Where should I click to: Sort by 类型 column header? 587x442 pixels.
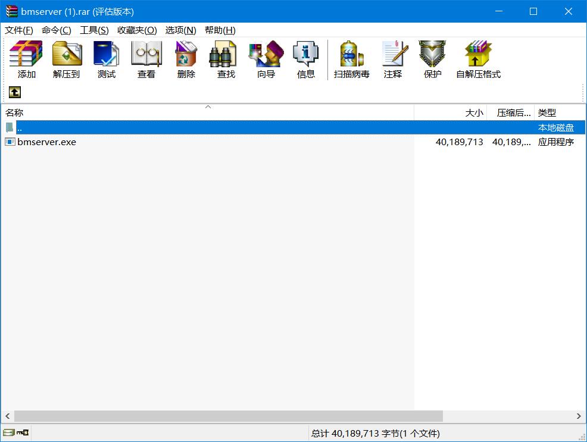click(559, 112)
